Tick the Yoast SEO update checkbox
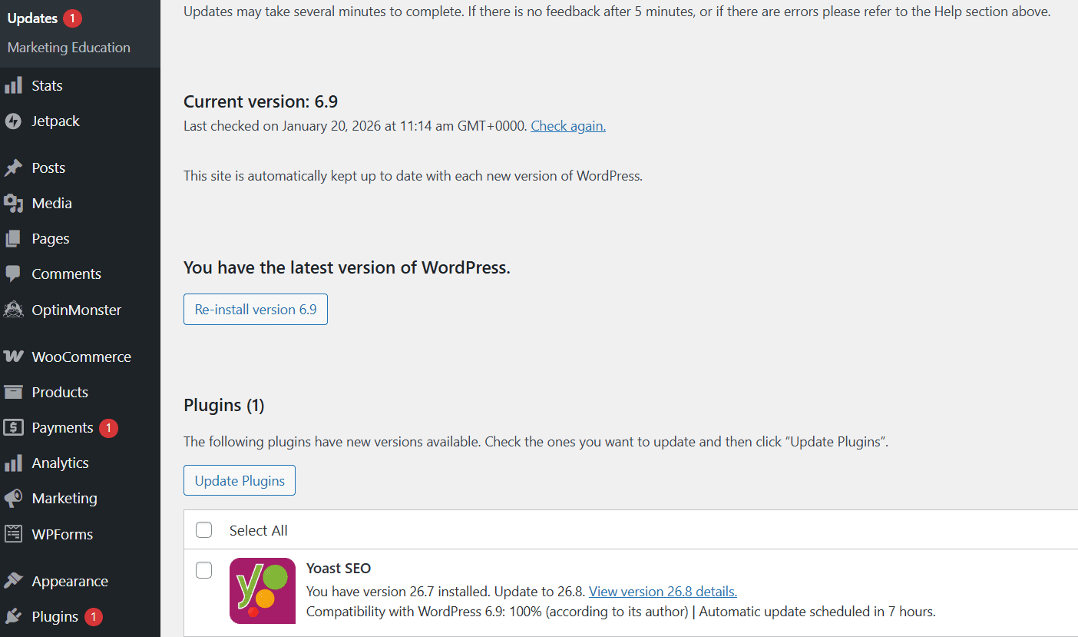The width and height of the screenshot is (1078, 637). pos(204,570)
